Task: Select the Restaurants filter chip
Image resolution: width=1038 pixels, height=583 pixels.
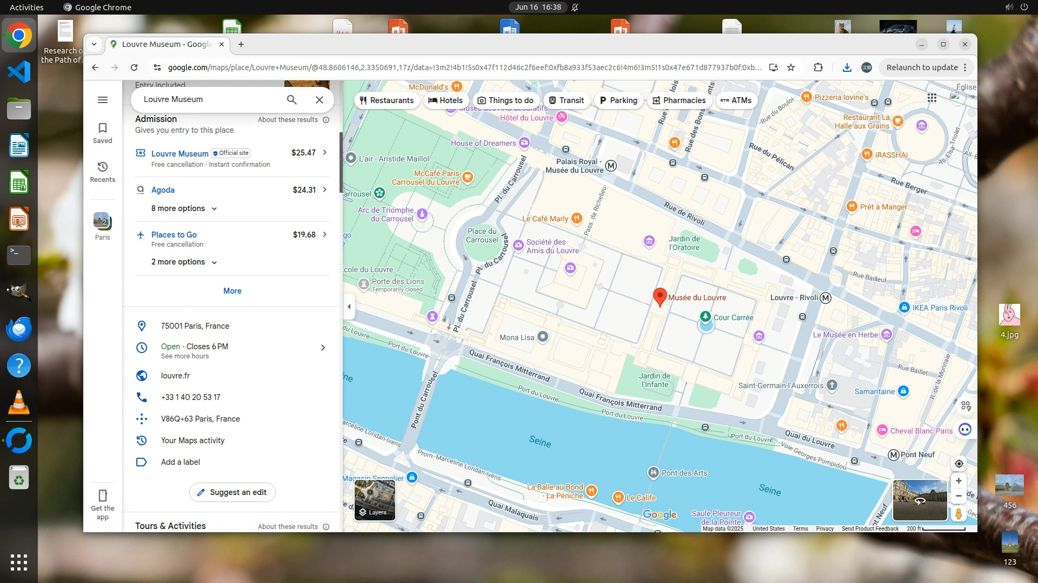Action: 387,100
